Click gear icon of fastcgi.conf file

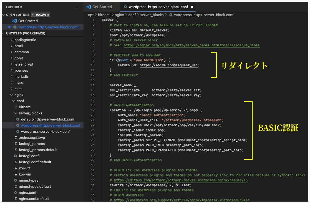click(x=16, y=156)
